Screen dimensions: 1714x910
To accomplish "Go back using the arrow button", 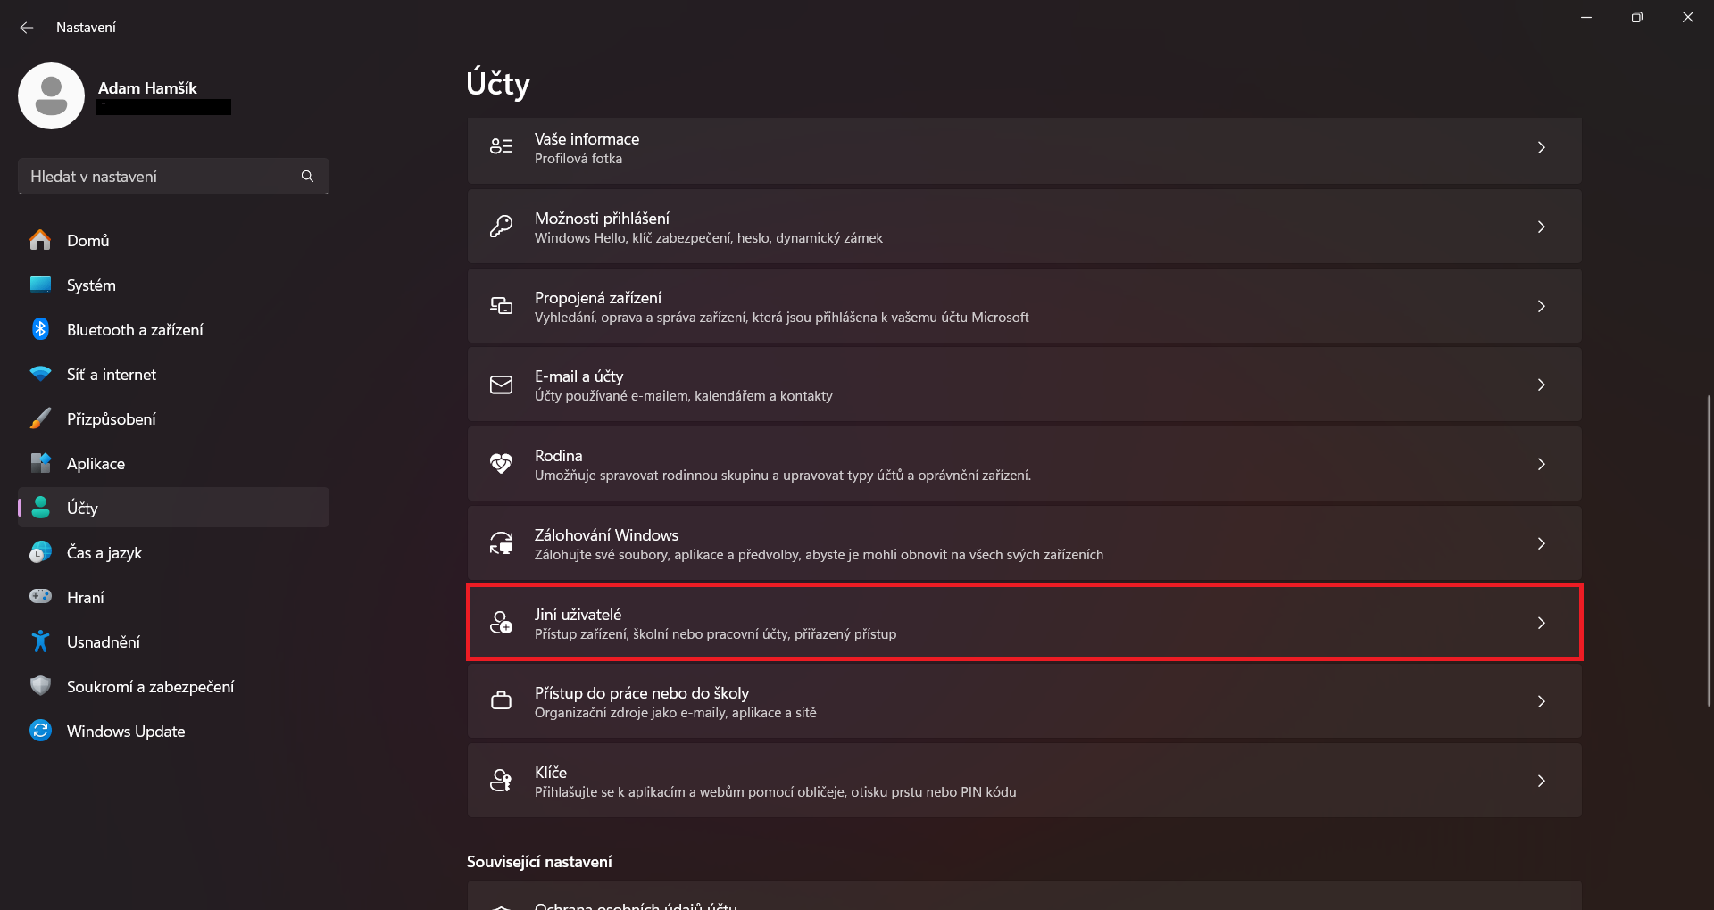I will point(26,27).
